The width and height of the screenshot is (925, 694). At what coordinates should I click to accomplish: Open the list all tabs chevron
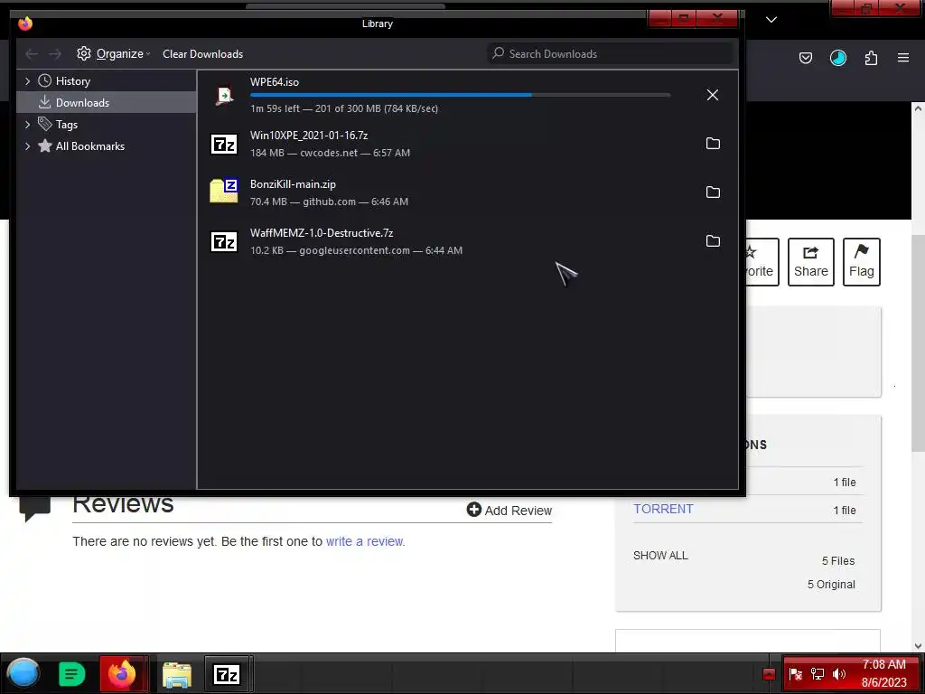click(x=771, y=20)
